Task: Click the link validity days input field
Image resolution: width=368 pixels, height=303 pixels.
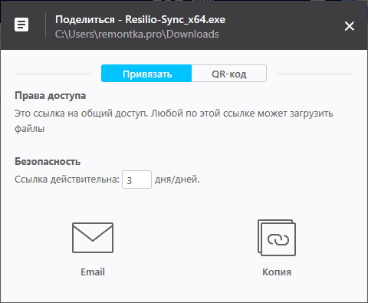Action: coord(136,179)
